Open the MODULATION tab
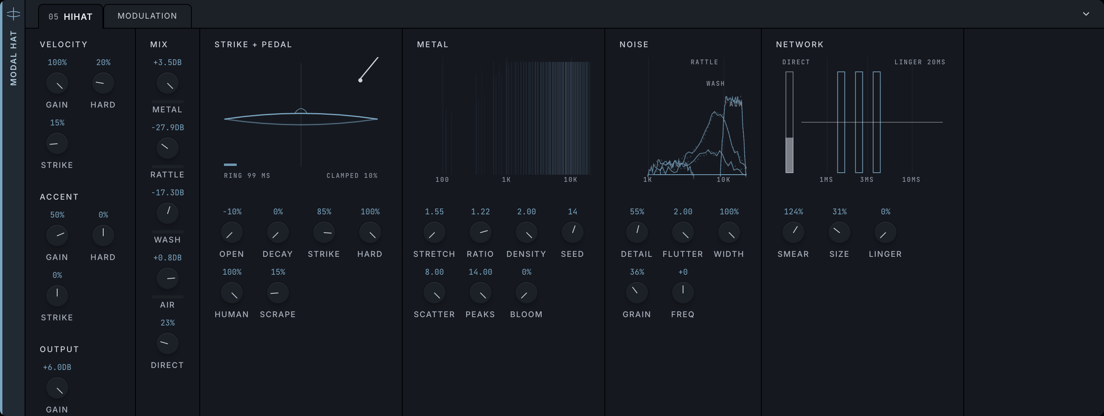Screen dimensions: 1104x416 pyautogui.click(x=147, y=16)
